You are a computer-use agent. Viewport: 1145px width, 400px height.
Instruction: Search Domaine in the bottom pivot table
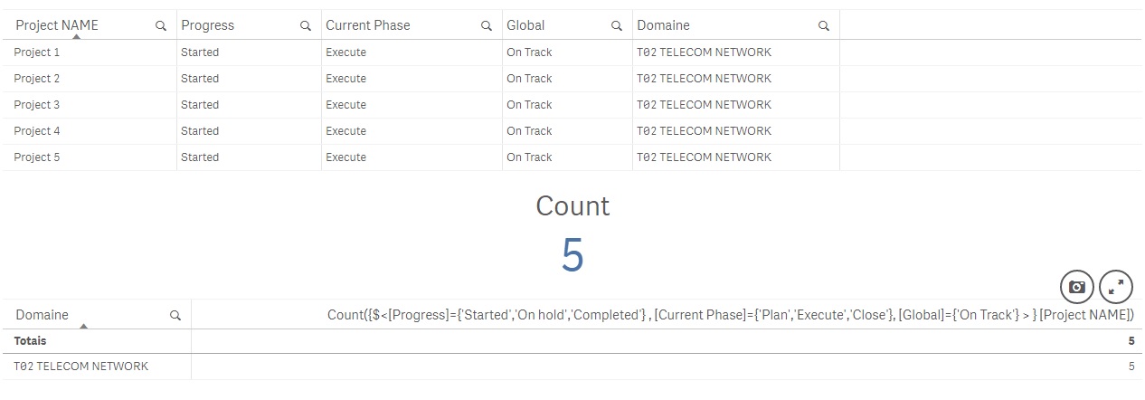[x=175, y=316]
